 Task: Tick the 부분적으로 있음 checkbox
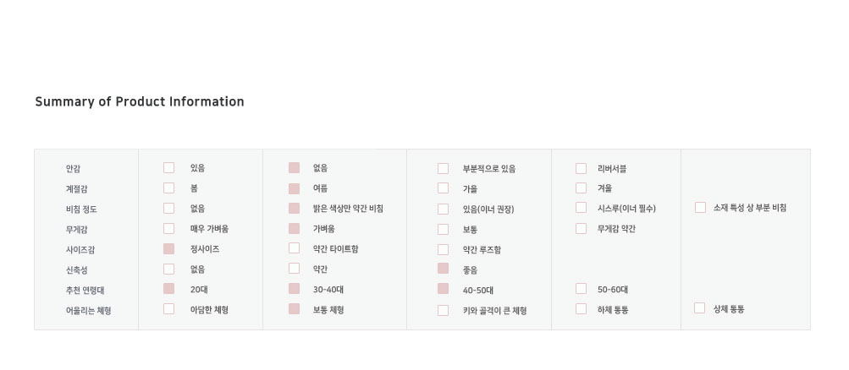click(x=443, y=168)
